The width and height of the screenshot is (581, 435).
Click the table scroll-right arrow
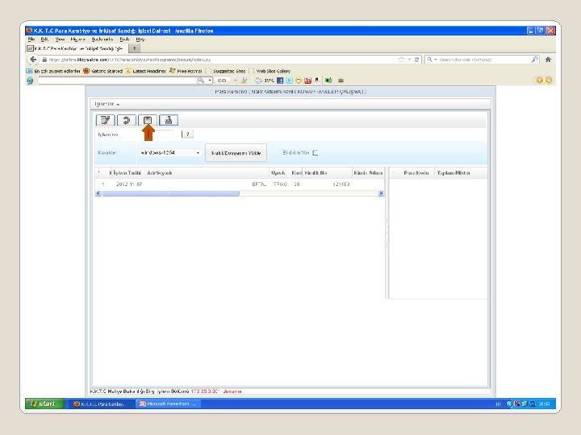coord(381,193)
